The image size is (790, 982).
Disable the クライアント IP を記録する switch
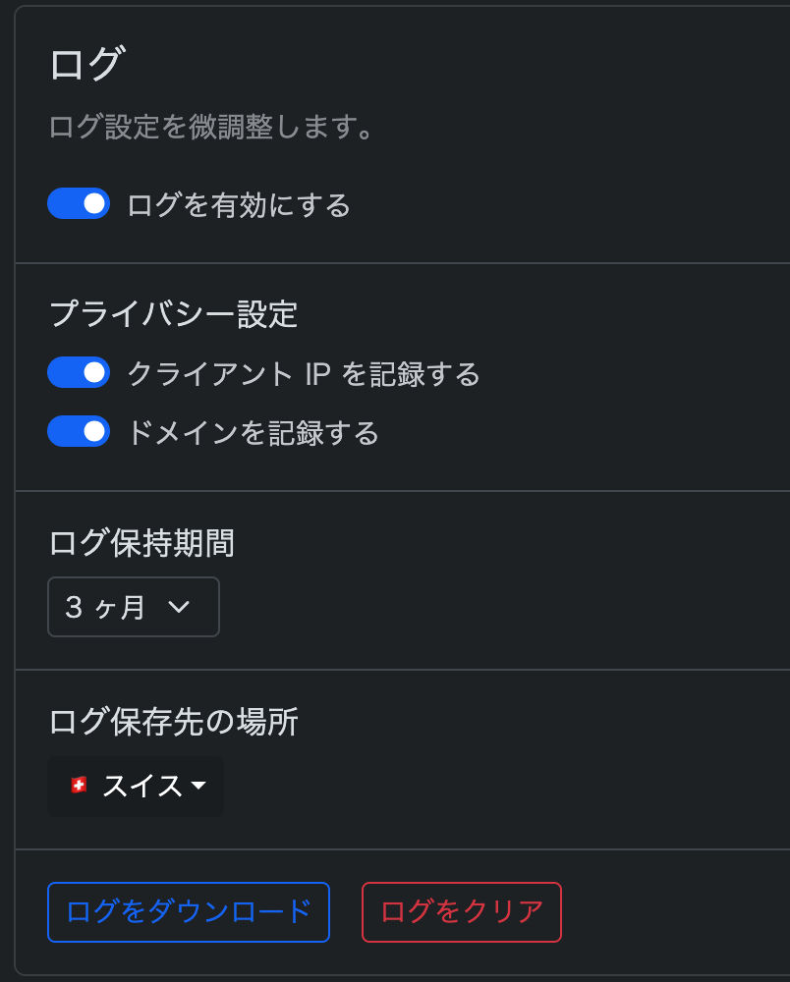79,373
